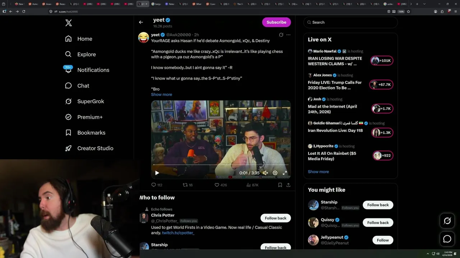Open a new browser tab

(417, 4)
